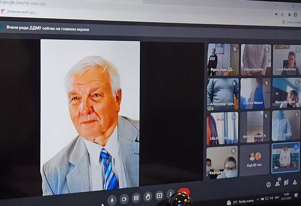
Task: Open the activities shapes icon
Action: 295,183
